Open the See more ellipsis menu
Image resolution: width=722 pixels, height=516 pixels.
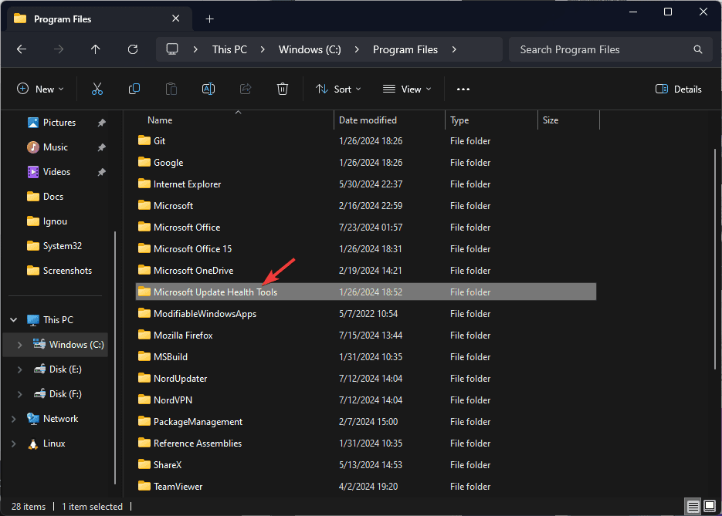coord(463,89)
